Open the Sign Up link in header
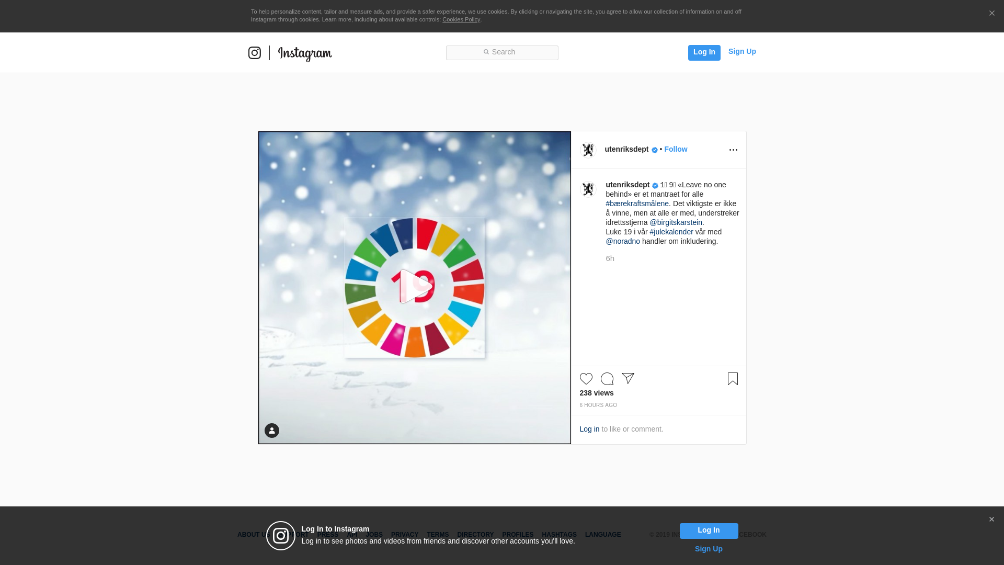1004x565 pixels. click(741, 51)
